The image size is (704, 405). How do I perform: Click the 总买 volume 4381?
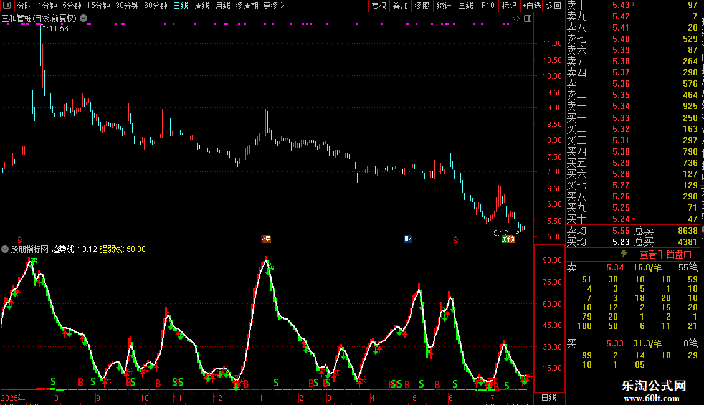coord(687,242)
